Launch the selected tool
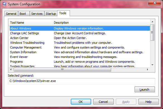 pyautogui.click(x=145, y=89)
